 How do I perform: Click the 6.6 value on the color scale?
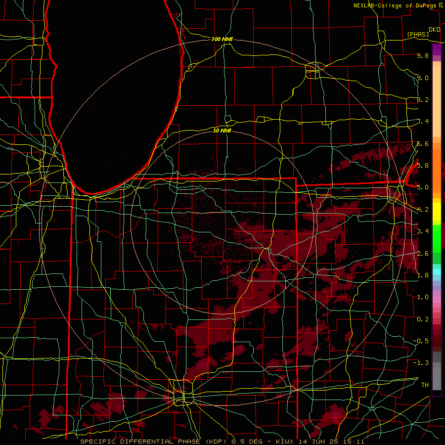[x=423, y=143]
